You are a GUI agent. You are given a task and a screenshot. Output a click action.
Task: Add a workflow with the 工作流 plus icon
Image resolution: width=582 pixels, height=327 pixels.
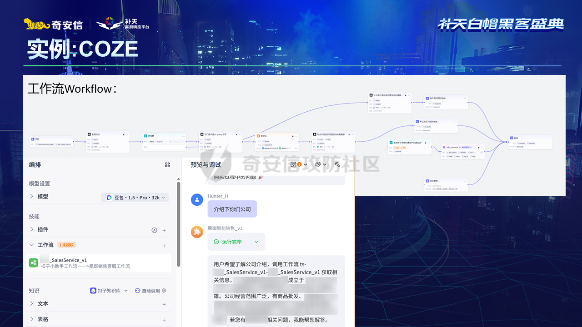[164, 246]
